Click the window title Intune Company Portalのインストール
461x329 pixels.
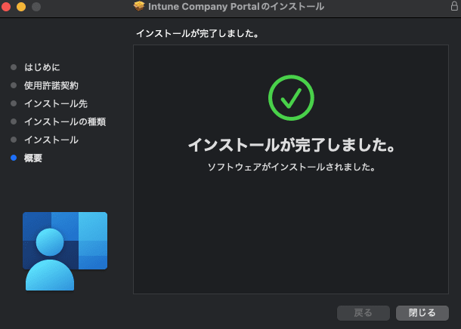click(x=236, y=7)
